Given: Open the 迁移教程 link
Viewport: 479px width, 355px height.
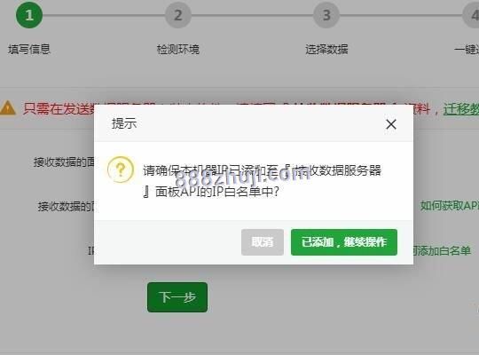Looking at the screenshot, I should click(x=461, y=108).
